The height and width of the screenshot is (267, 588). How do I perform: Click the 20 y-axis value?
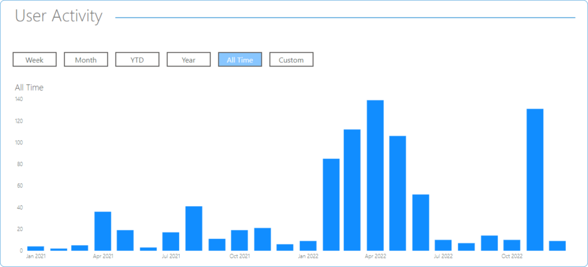(20, 229)
